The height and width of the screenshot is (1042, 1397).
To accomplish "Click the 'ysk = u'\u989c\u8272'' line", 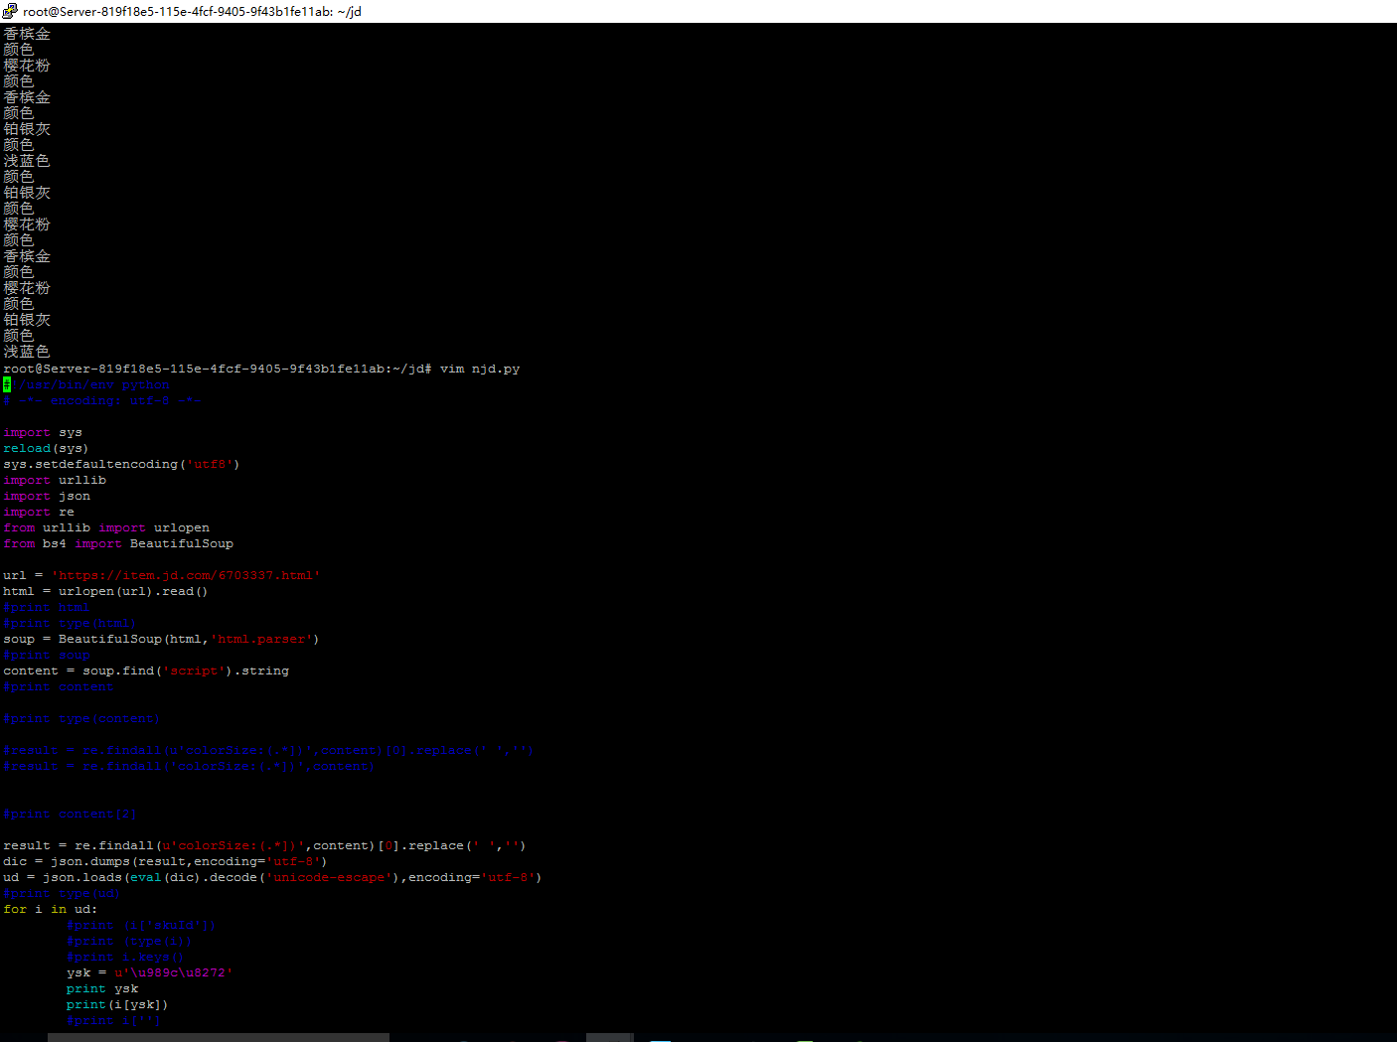I will coord(149,973).
